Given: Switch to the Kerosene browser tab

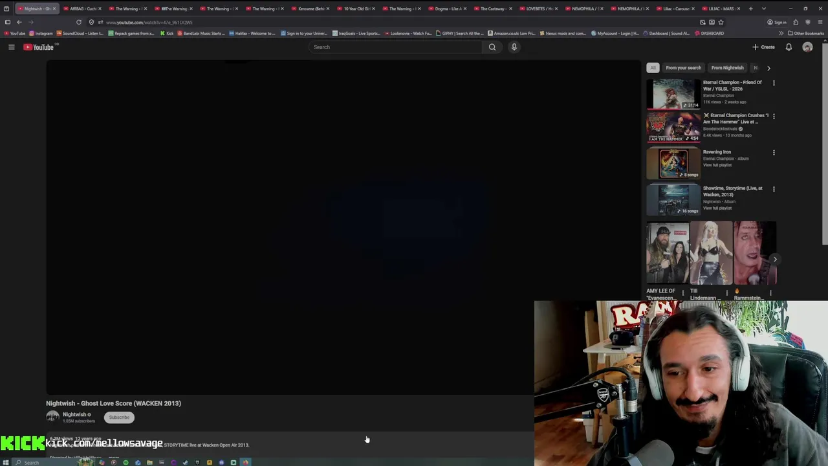Looking at the screenshot, I should click(310, 8).
